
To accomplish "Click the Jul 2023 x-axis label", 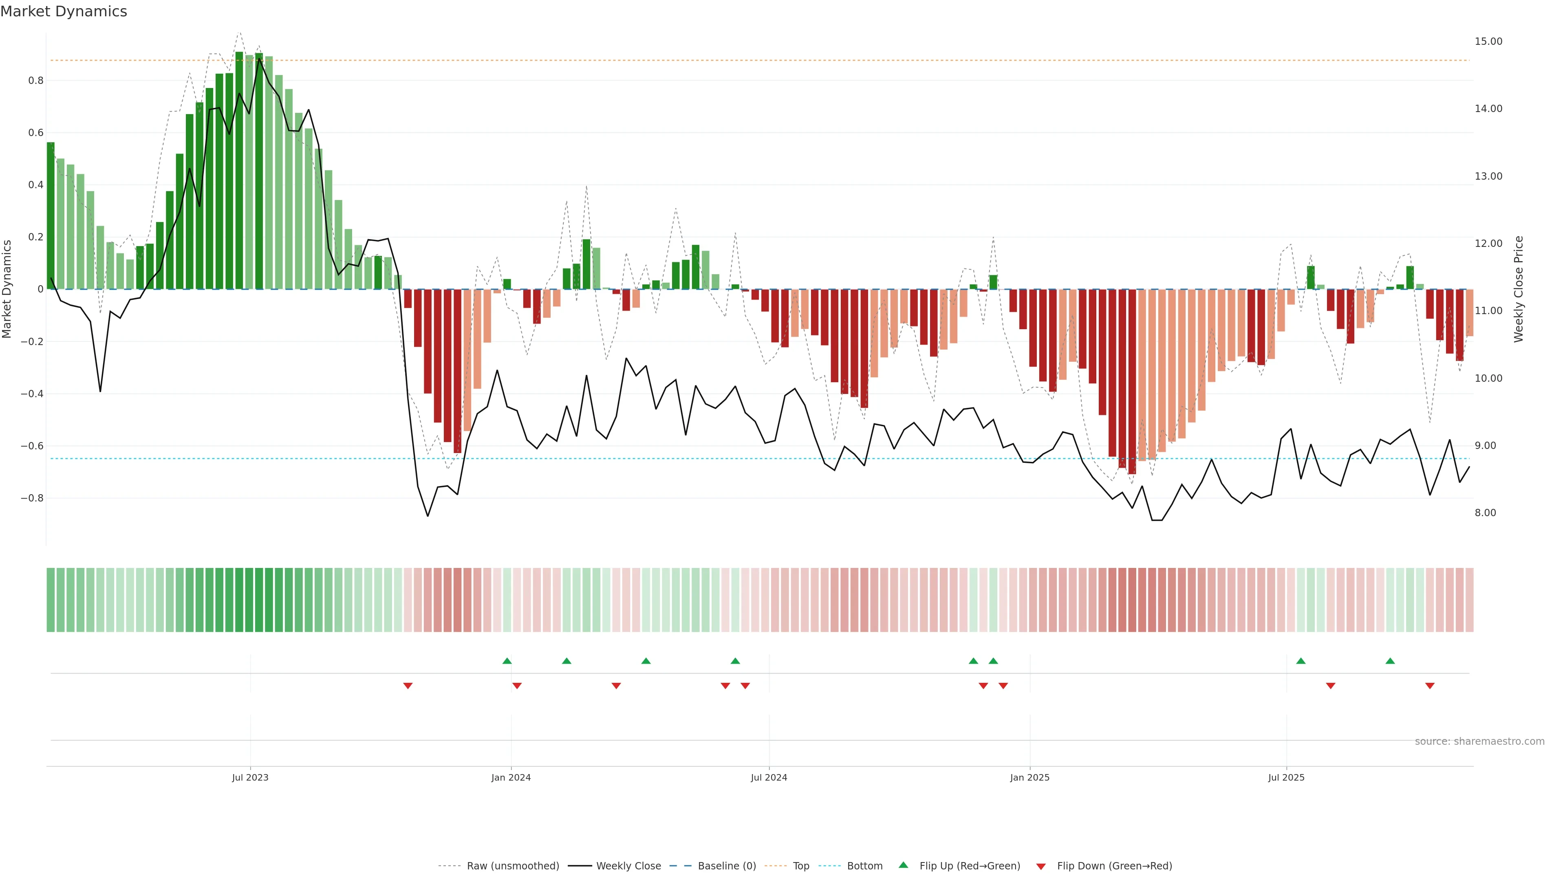I will 250,777.
